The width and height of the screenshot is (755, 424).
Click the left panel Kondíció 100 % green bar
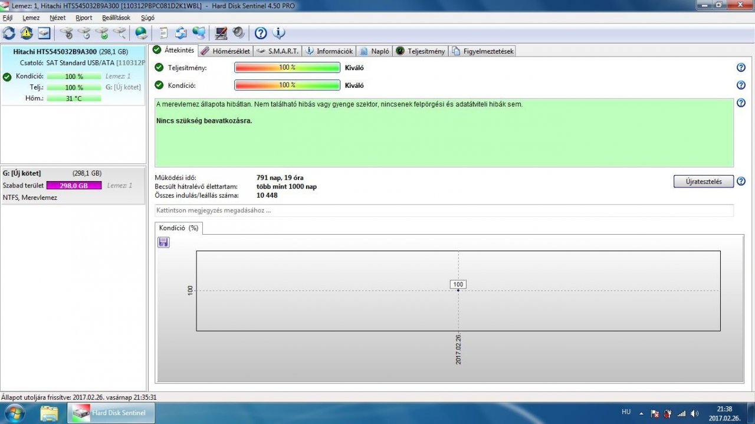tap(74, 76)
